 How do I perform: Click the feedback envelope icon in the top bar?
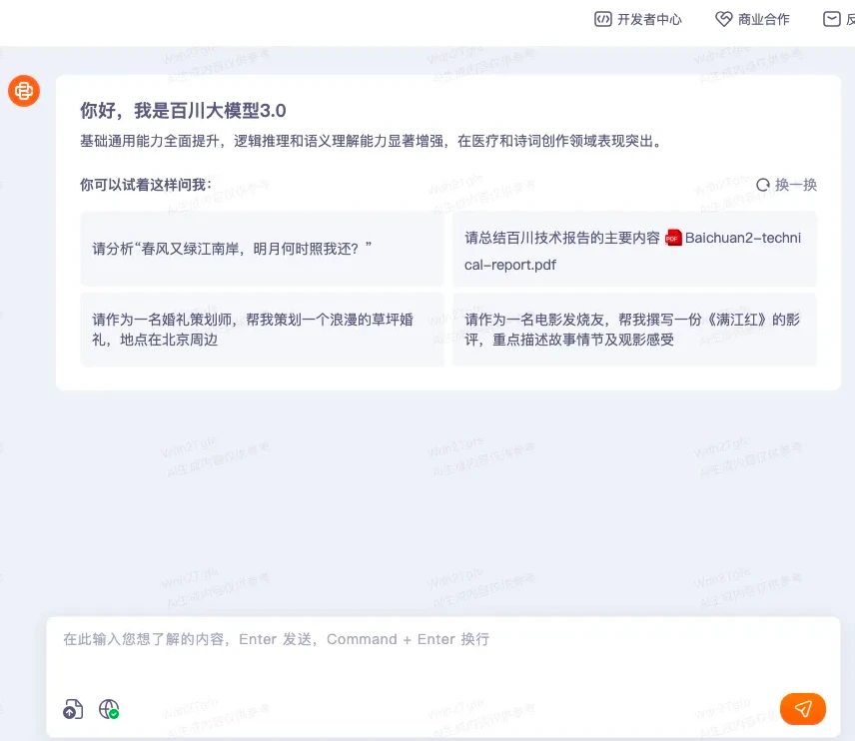pyautogui.click(x=832, y=20)
